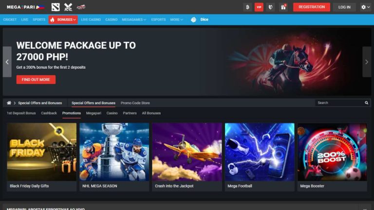Click the LOG IN button

(344, 7)
